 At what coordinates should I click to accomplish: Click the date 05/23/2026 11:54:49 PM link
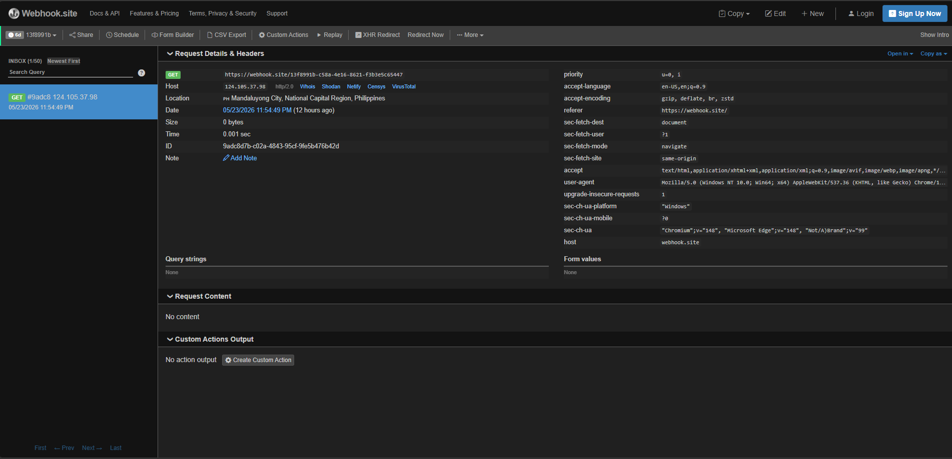(257, 110)
